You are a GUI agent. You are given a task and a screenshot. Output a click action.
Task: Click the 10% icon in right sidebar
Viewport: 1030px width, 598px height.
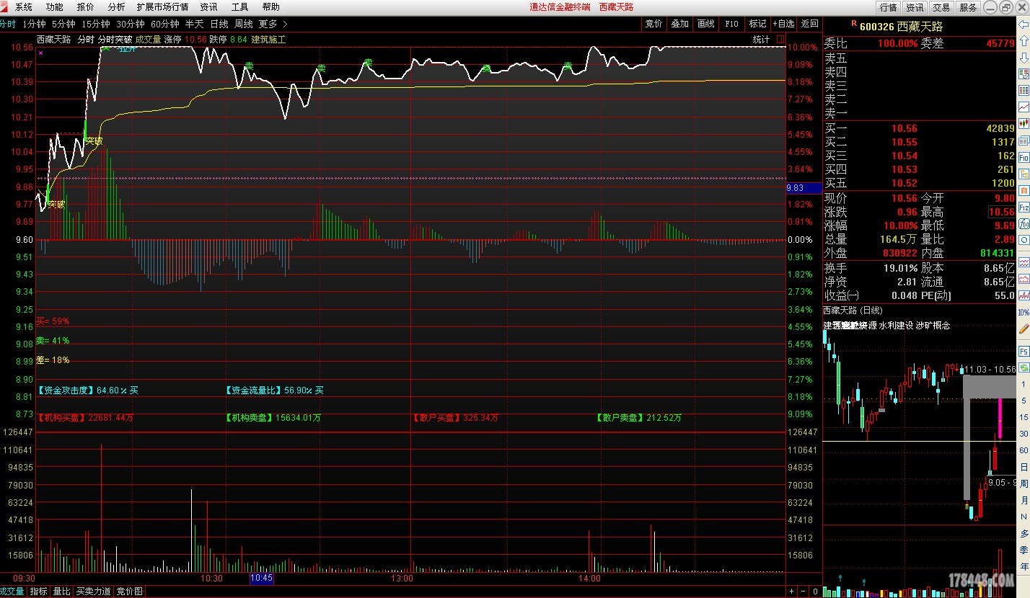[x=1024, y=312]
